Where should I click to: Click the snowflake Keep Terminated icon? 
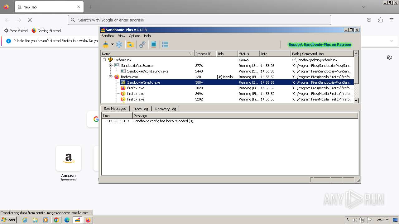pos(119,44)
